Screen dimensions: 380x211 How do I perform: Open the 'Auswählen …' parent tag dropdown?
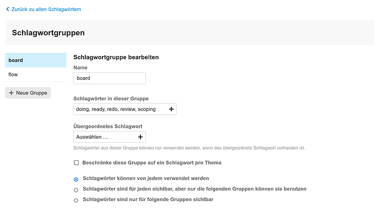coord(110,137)
